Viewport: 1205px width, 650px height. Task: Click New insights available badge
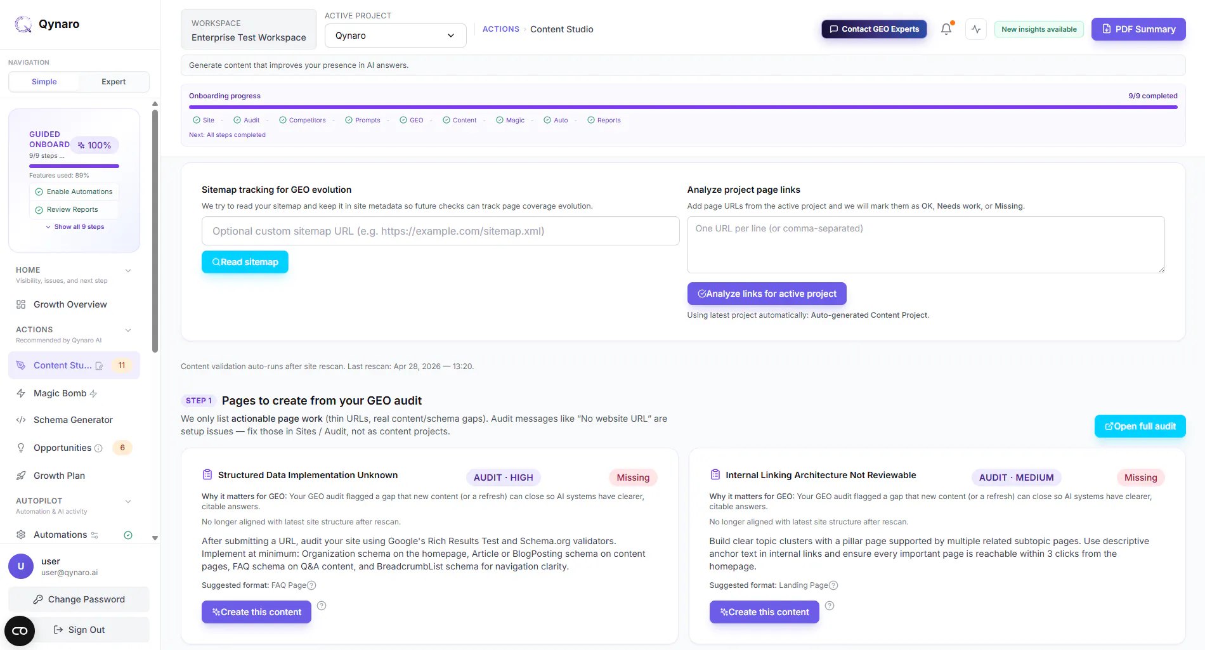[1039, 29]
